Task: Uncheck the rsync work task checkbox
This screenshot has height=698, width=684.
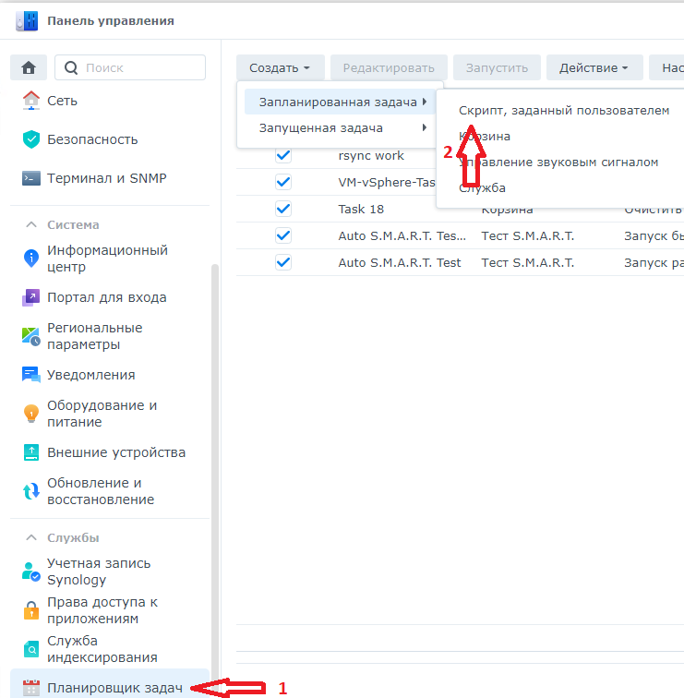Action: pyautogui.click(x=283, y=156)
